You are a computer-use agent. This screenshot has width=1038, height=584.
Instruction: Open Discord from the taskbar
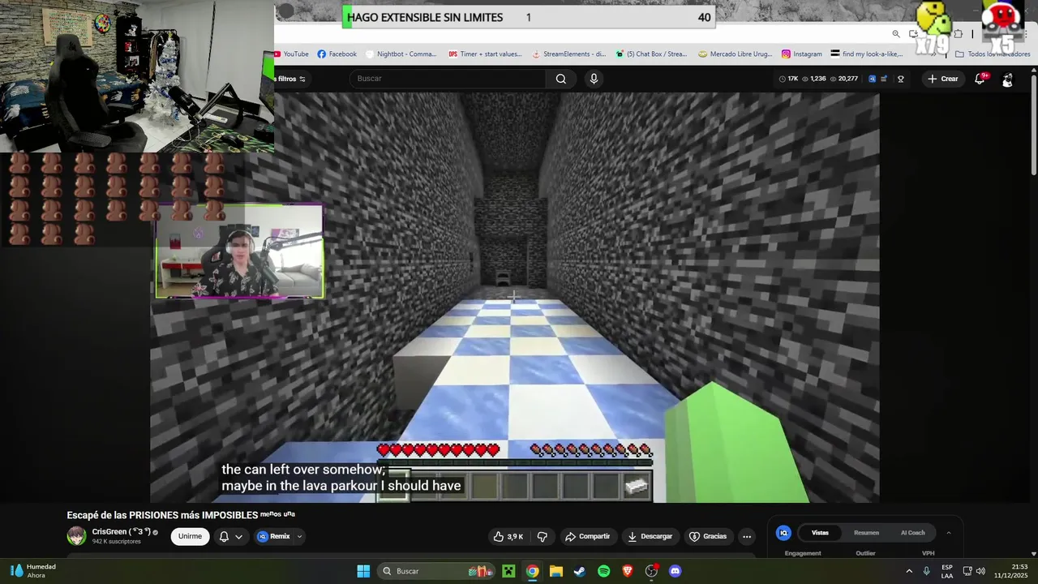(676, 571)
